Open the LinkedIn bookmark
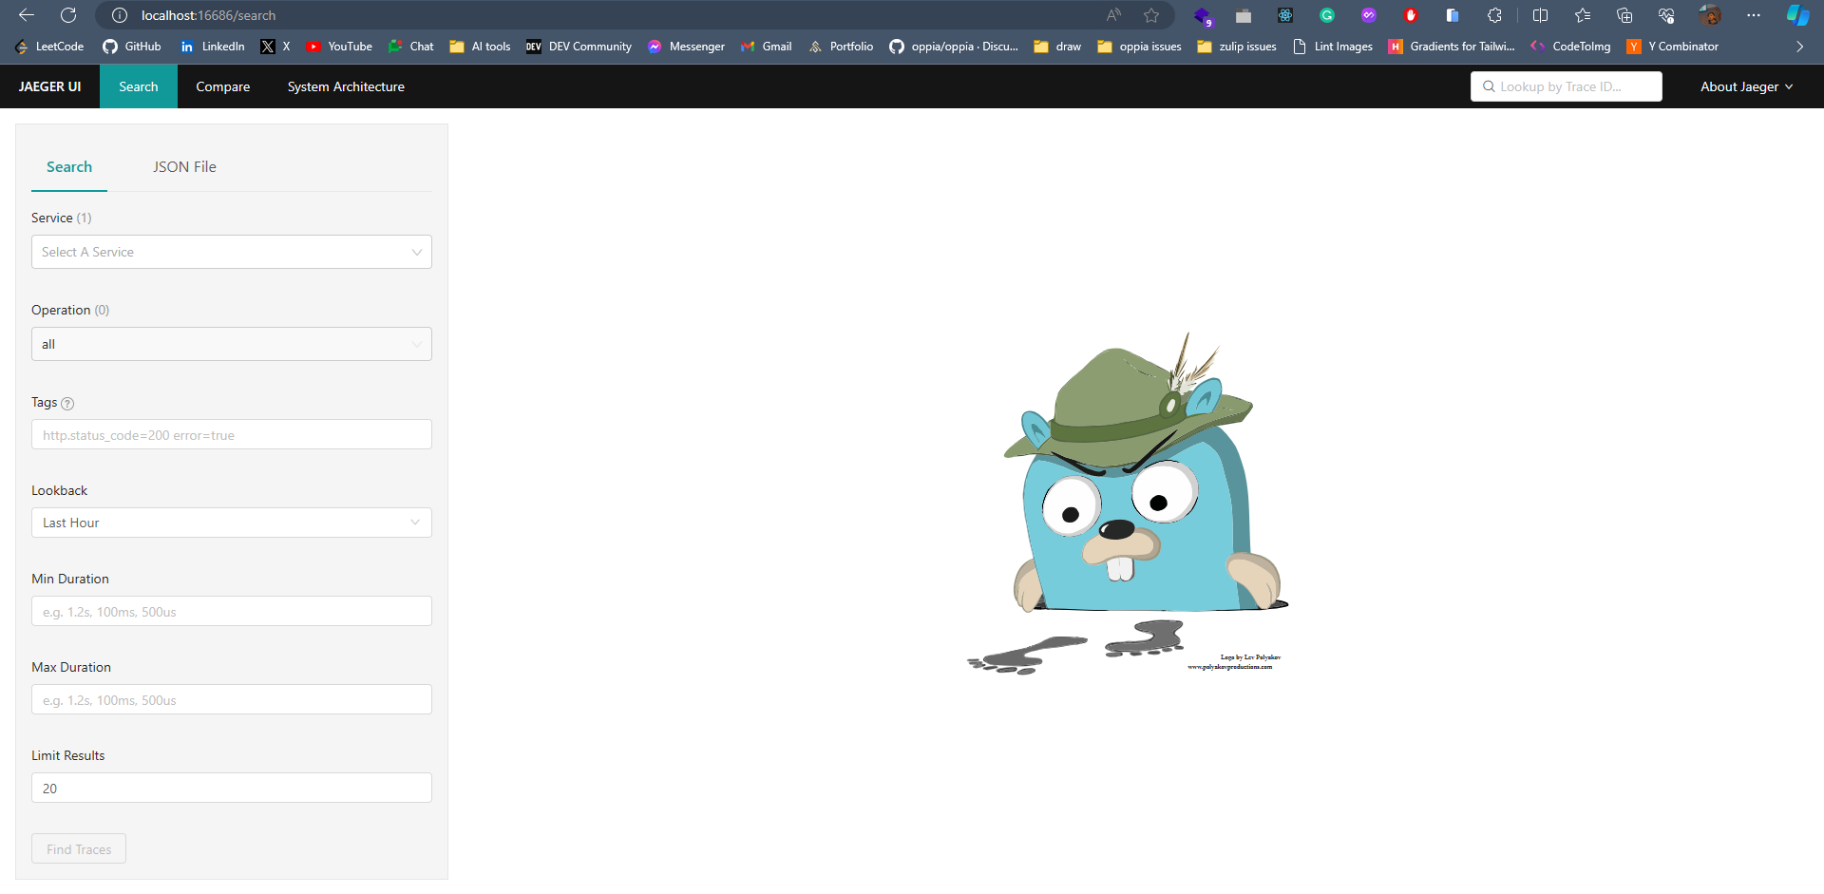The height and width of the screenshot is (894, 1824). [212, 47]
